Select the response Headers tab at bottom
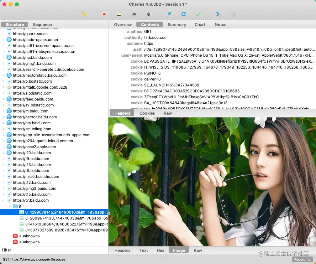Screen dimensions: 316x264 [122, 250]
